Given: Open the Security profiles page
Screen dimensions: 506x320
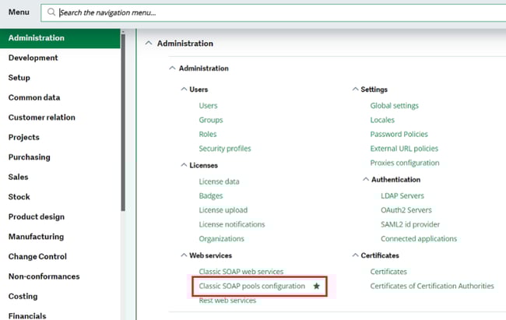Looking at the screenshot, I should point(224,149).
